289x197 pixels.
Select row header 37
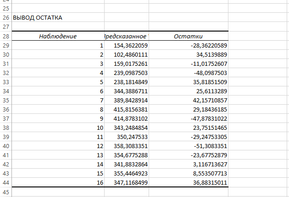[x=6, y=118]
